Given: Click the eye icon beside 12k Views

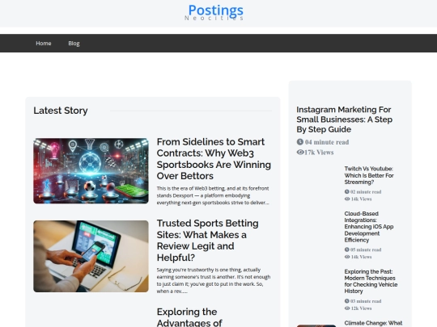Looking at the screenshot, I should tap(347, 308).
